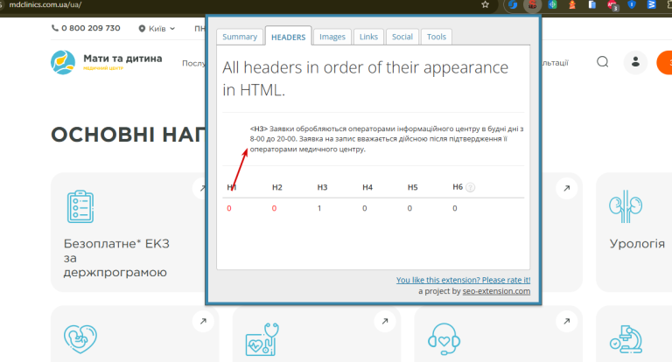
Task: Click the kidneys icon on Урологія card
Action: (x=626, y=206)
